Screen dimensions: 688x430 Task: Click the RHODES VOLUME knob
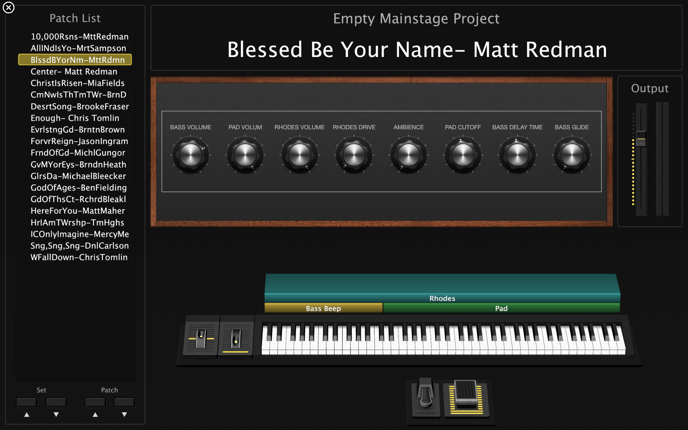point(299,154)
